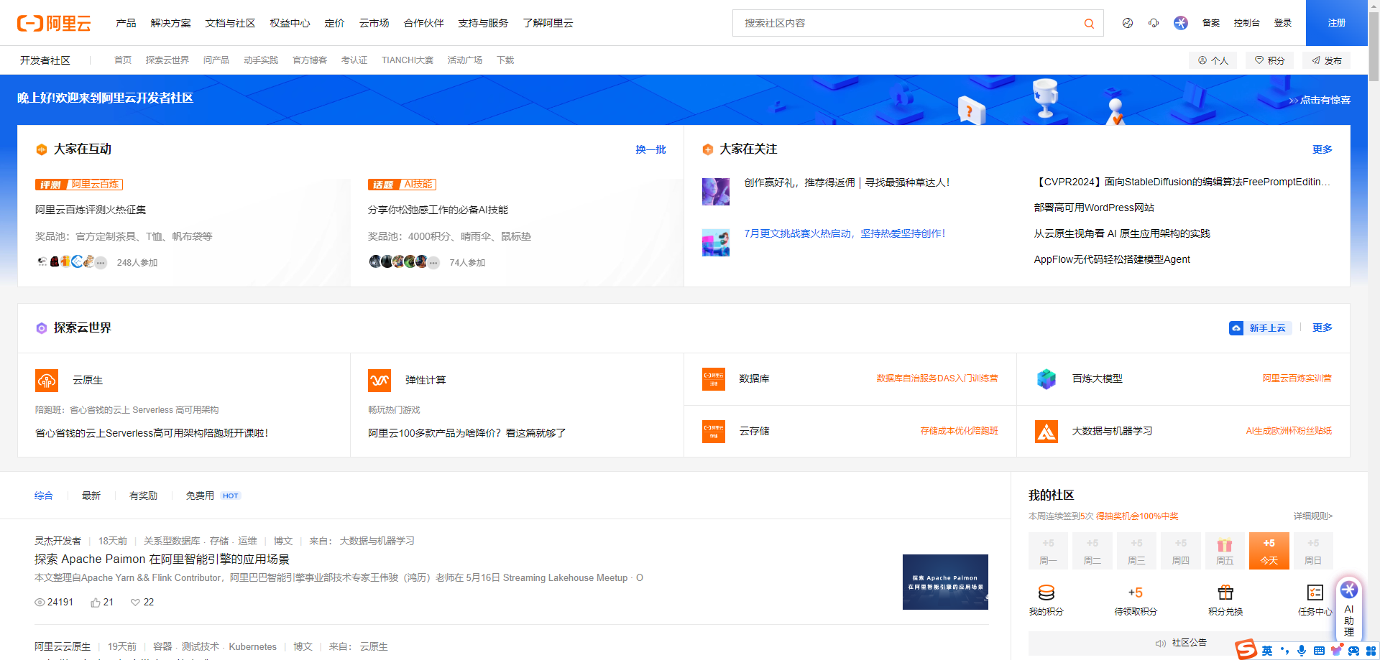Open 支持与服务 top menu
Viewport: 1380px width, 660px height.
(483, 23)
